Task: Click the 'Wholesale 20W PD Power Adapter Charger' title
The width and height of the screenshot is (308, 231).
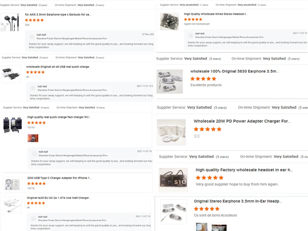Action: (x=242, y=121)
